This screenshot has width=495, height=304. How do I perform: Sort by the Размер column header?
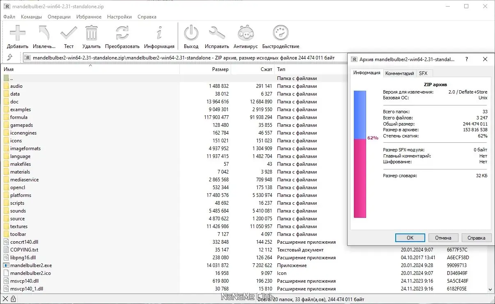click(x=205, y=69)
